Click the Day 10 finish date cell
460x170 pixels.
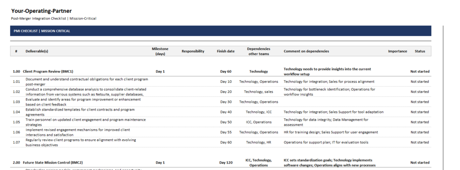(x=226, y=81)
